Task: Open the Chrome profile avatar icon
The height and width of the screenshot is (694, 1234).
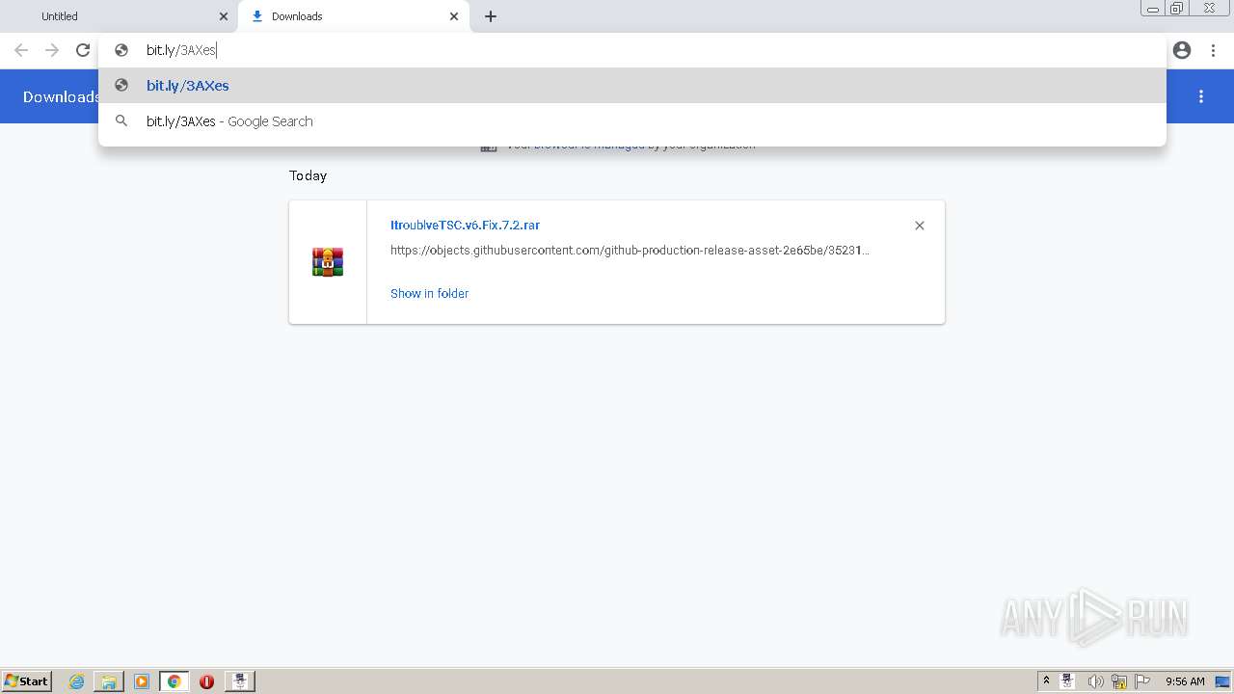Action: tap(1182, 50)
